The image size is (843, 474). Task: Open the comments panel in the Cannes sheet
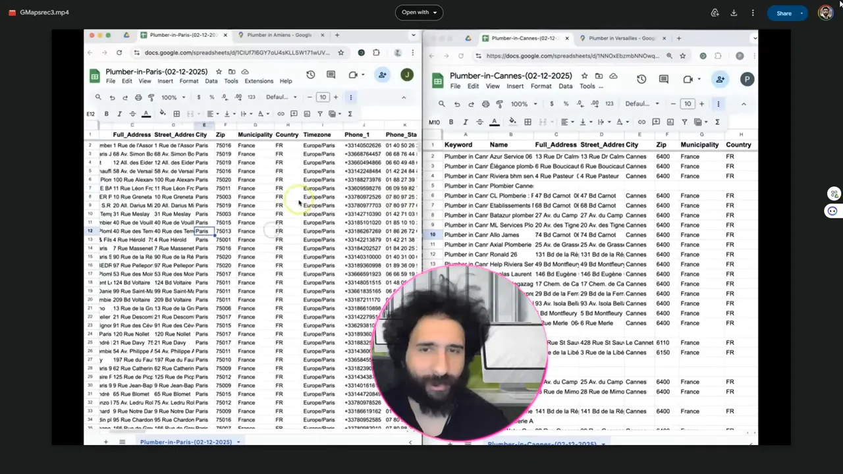coord(665,79)
